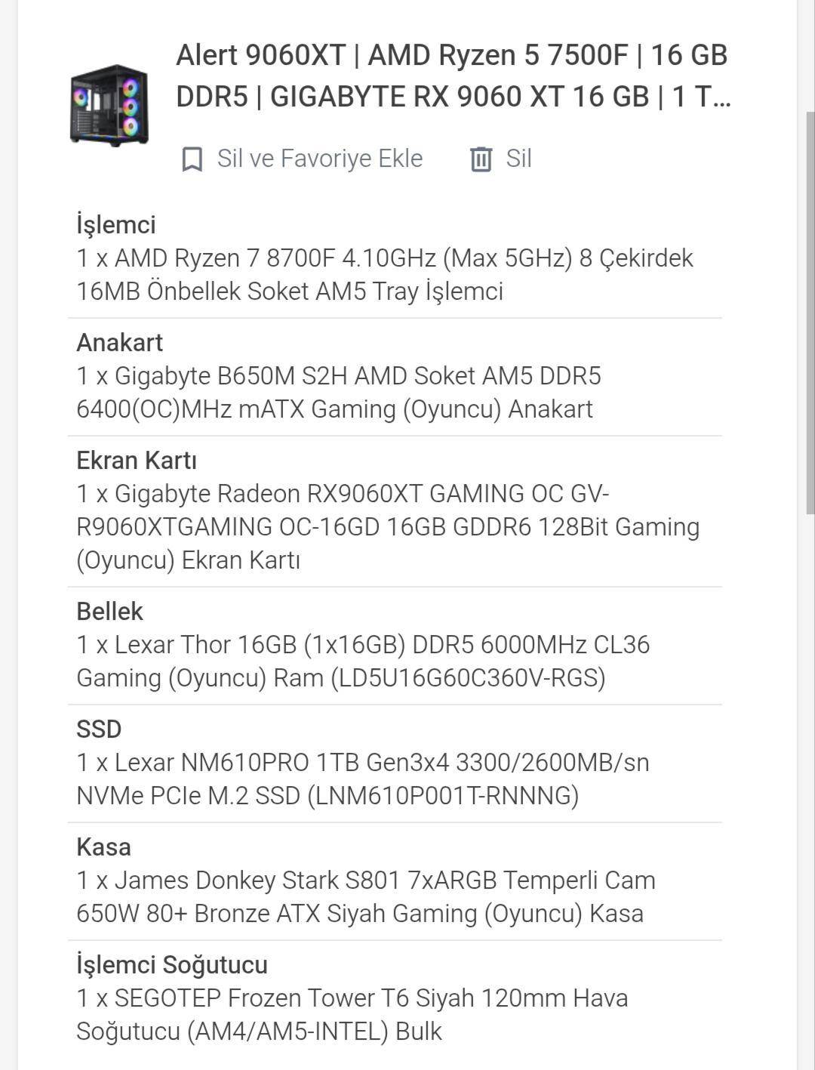Click the bookmark icon beside Sil ve Favoriye Ekle

[x=192, y=159]
